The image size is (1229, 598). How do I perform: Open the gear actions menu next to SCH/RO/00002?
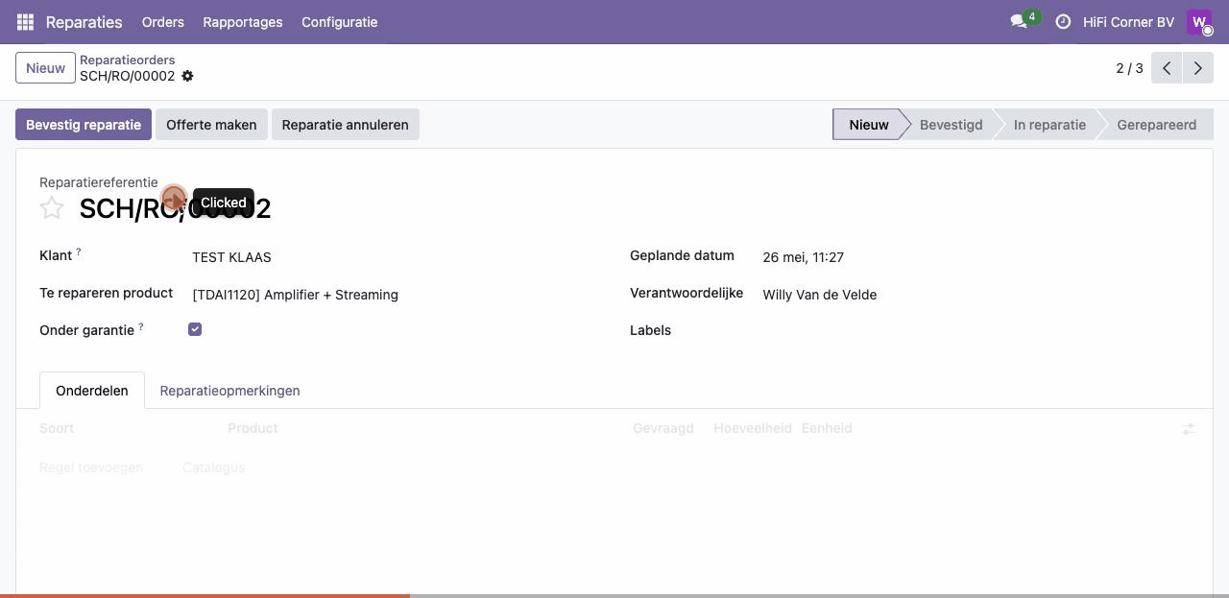(187, 76)
